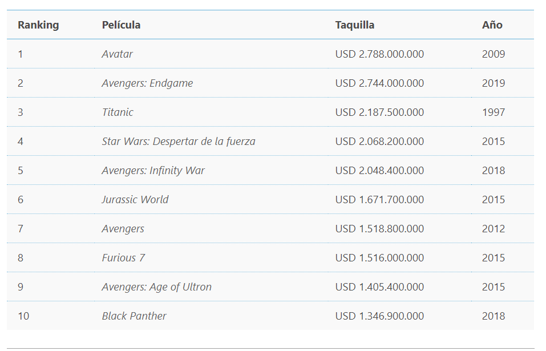The height and width of the screenshot is (351, 546).
Task: Click the Furious 7 title
Action: click(123, 258)
